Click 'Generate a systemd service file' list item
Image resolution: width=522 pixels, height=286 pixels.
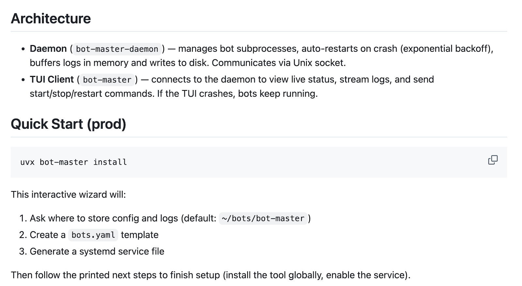pyautogui.click(x=97, y=251)
